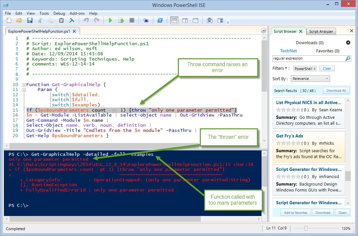Open the Sort By Relevance dropdown
The height and width of the screenshot is (236, 358).
coord(310,79)
